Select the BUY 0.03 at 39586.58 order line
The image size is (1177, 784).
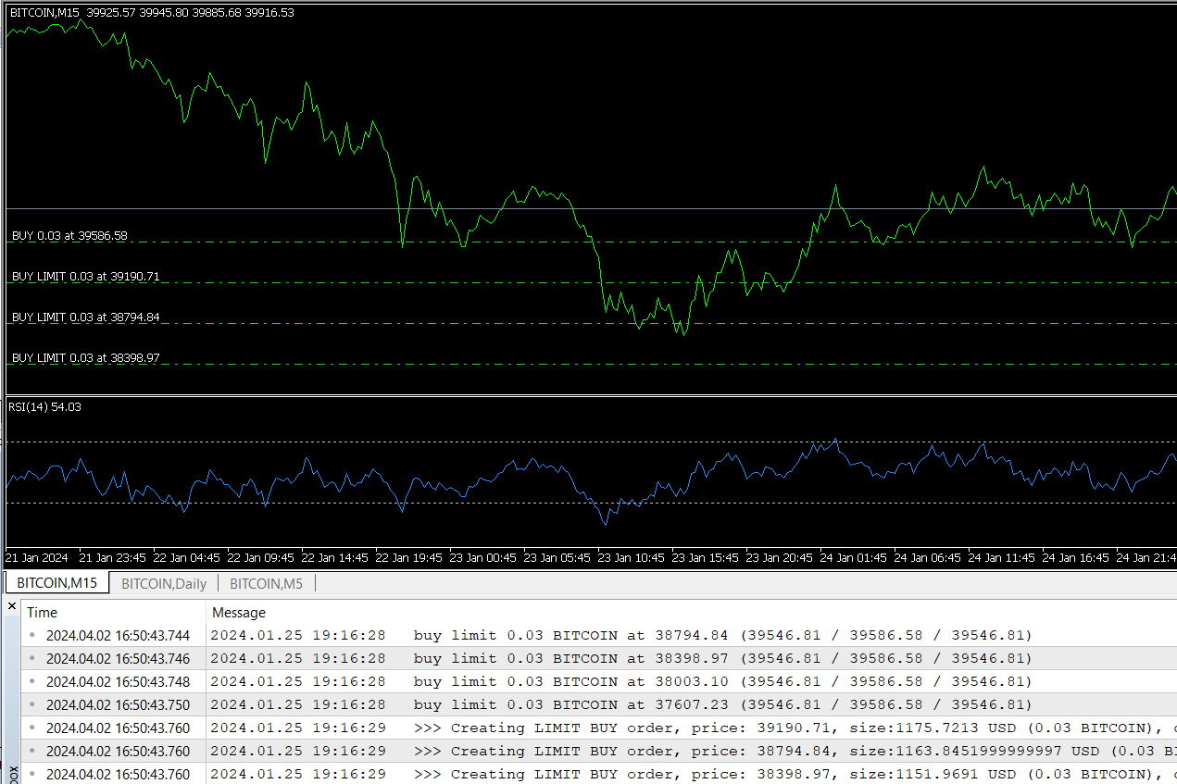pyautogui.click(x=69, y=236)
